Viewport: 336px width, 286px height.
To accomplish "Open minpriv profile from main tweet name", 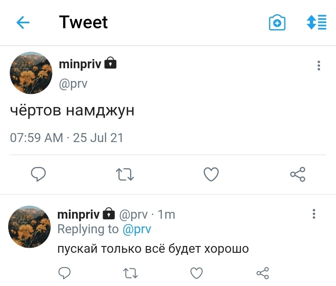I will [x=80, y=64].
